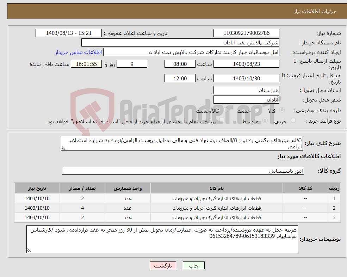Viewport: 347px width, 277px height.
Task: Click the تعداد / مقدار column header
Action: coord(82,189)
